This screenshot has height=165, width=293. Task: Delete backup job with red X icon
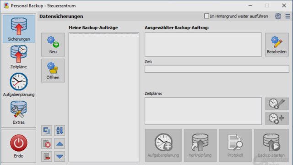coord(47,143)
